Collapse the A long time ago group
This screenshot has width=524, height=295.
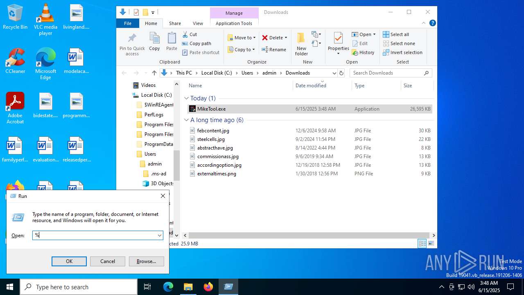pos(186,120)
